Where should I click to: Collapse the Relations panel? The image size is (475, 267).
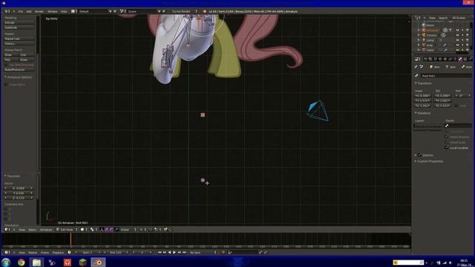click(416, 113)
